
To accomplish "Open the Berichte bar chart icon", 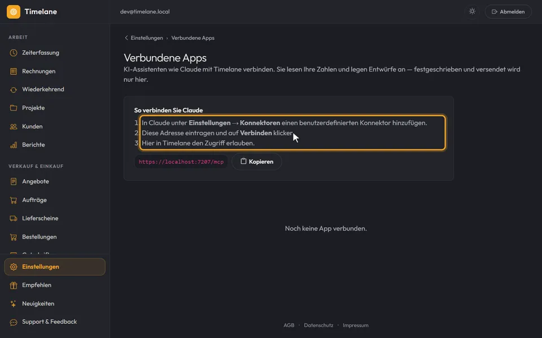I will tap(14, 145).
